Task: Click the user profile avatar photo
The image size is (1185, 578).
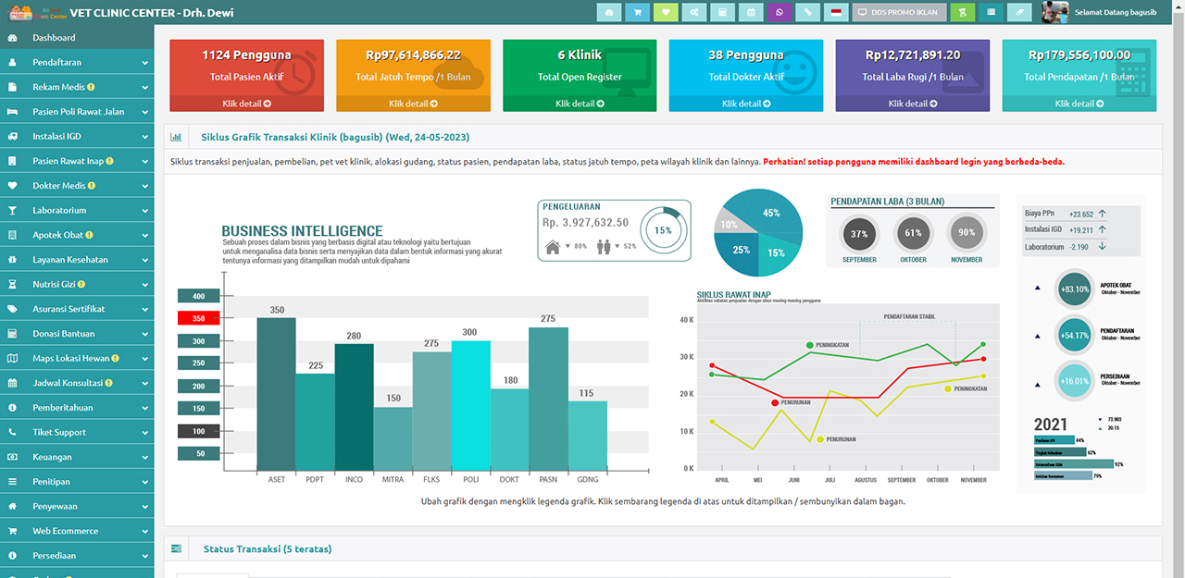Action: point(1055,12)
